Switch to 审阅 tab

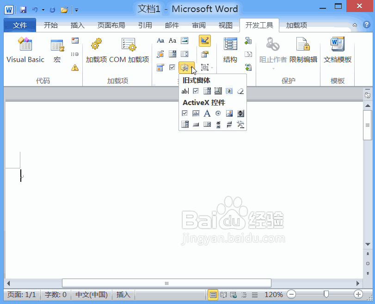pos(199,25)
